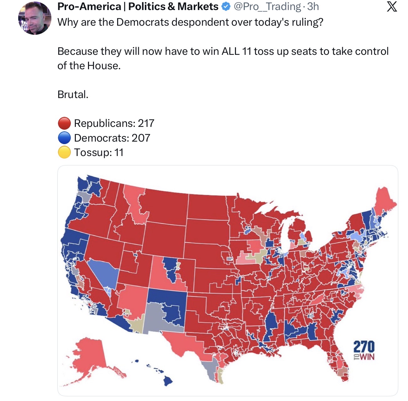Click the light-blue Nevada district
This screenshot has height=401, width=408.
click(x=103, y=273)
